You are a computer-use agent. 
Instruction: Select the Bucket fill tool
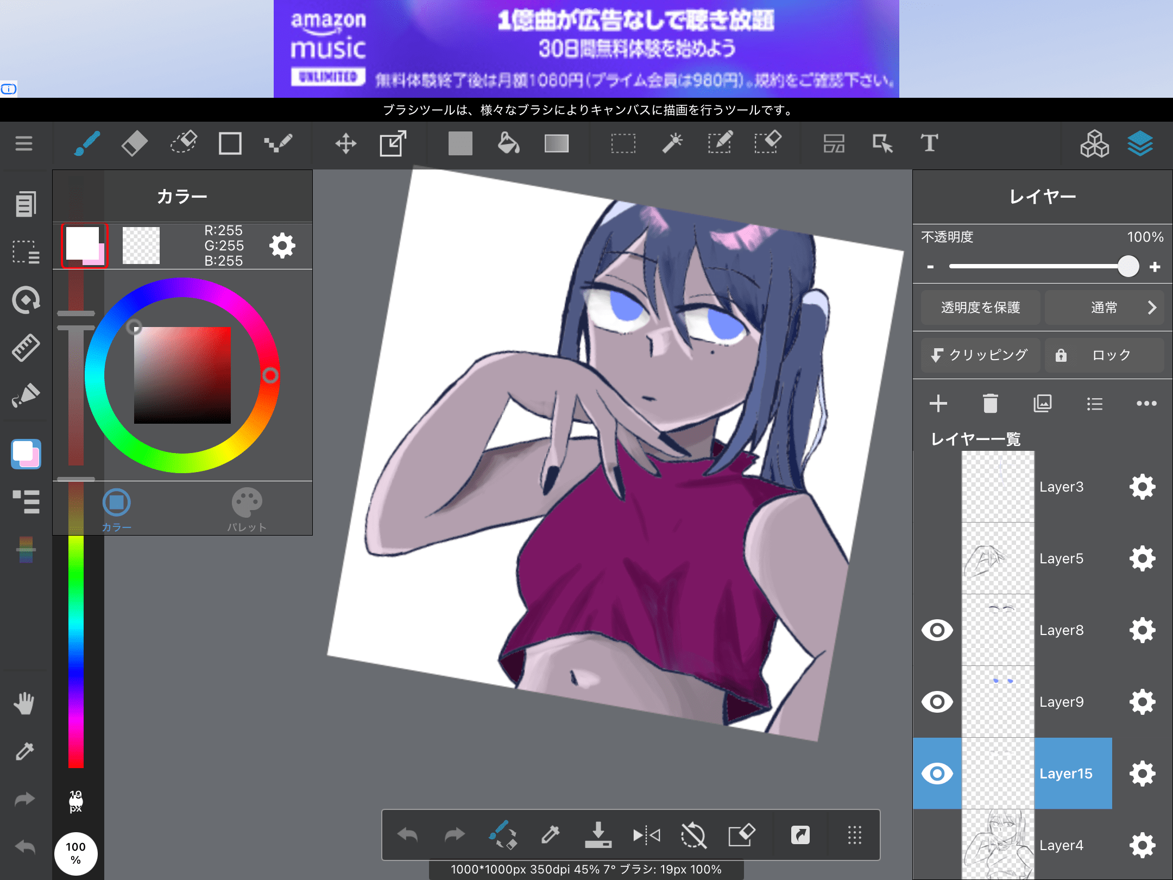[x=508, y=144]
